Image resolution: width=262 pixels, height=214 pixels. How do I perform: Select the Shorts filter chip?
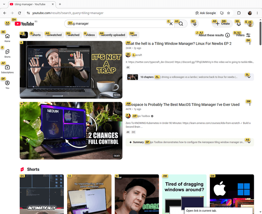coord(36,35)
